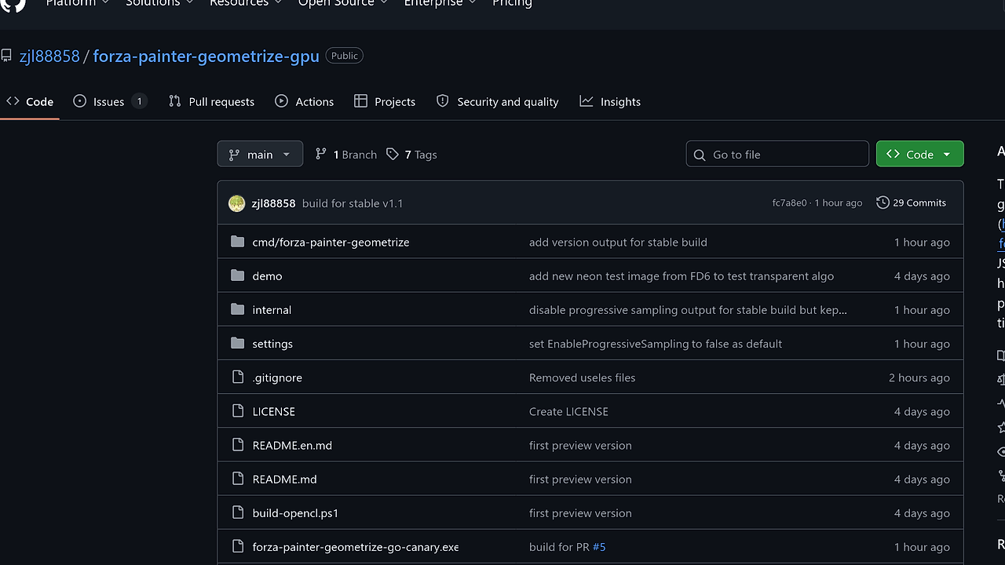View the 7 Tags list
This screenshot has height=565, width=1005.
(412, 155)
